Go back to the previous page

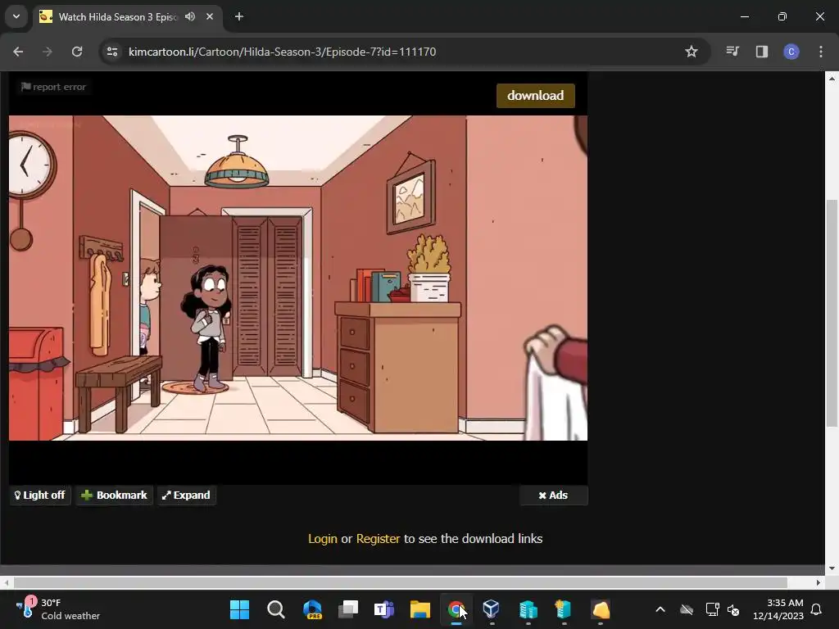click(x=18, y=52)
